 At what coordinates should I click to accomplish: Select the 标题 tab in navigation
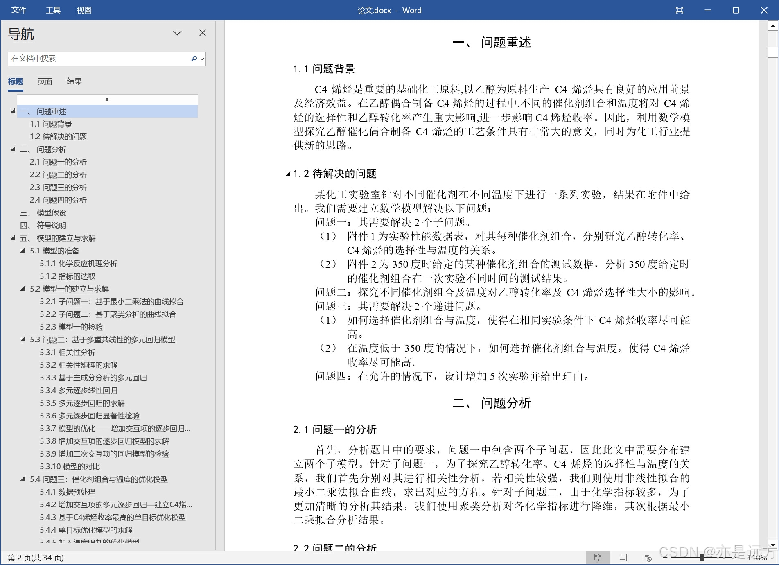click(x=16, y=81)
